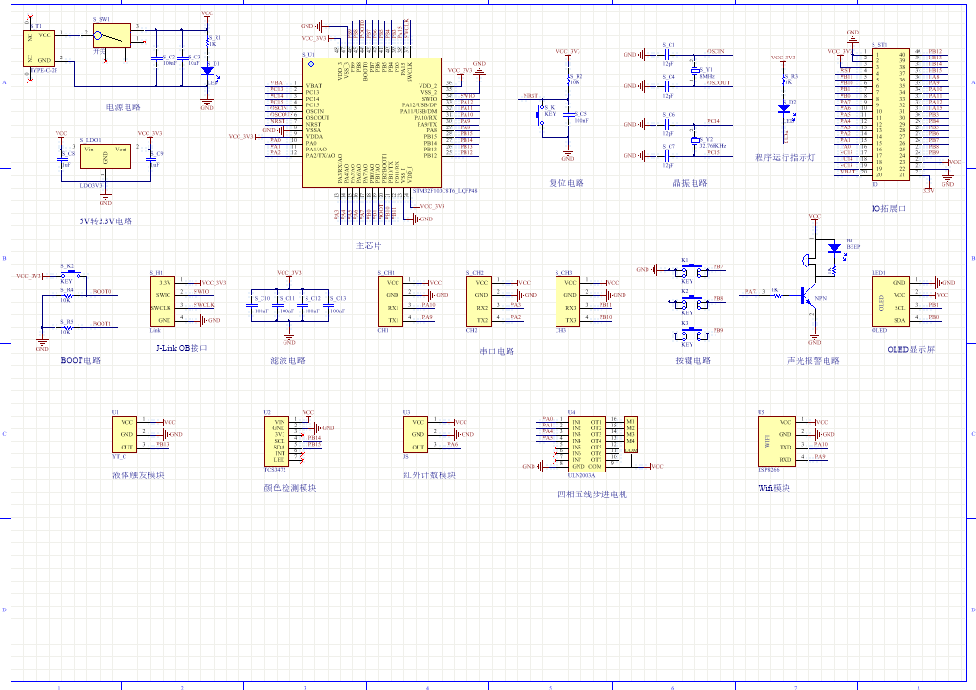Click the 32.768KHz crystal Y2 symbol
Screen dimensions: 976x690
[x=695, y=141]
